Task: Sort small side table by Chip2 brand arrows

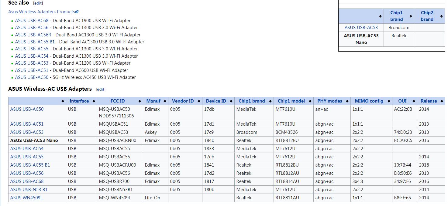Action: click(x=441, y=16)
